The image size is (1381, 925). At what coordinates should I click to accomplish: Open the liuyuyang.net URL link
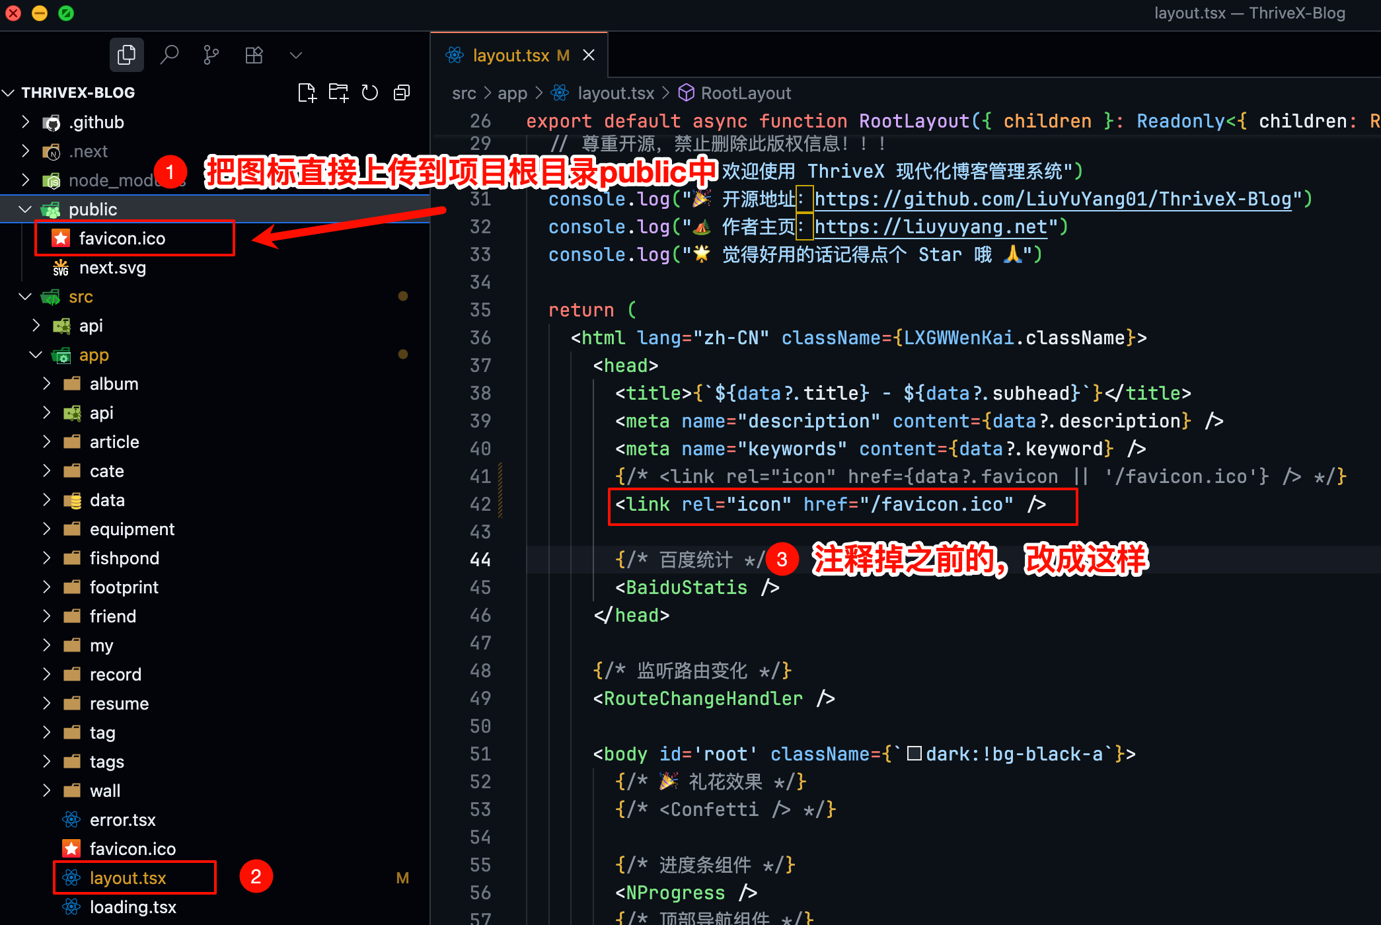point(931,227)
